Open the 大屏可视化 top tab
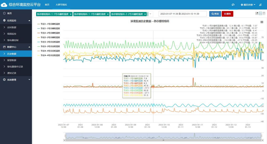The width and height of the screenshot is (267, 144). [x=61, y=5]
